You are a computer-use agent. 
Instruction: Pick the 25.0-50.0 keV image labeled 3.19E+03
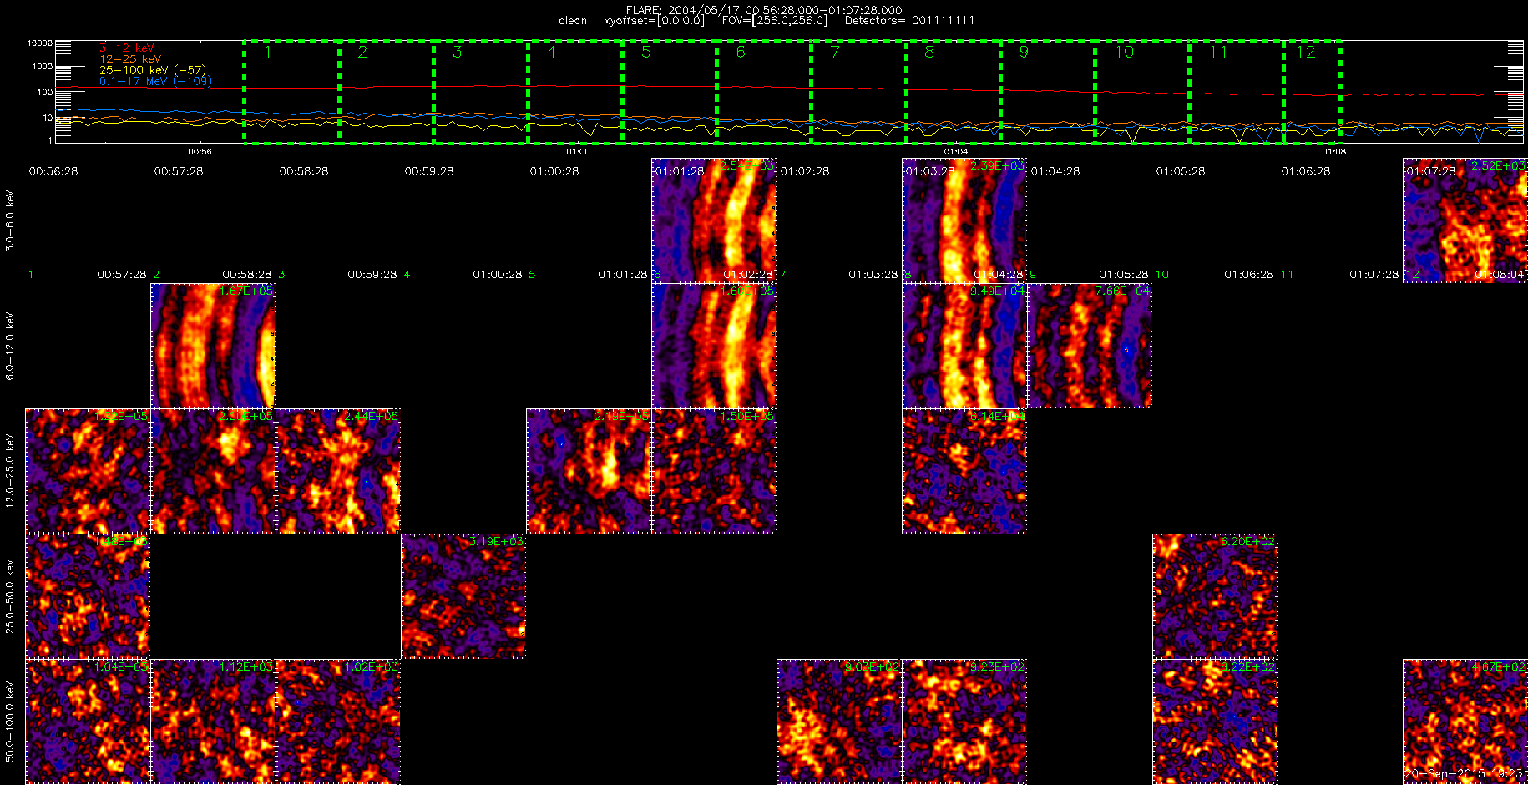click(x=463, y=596)
